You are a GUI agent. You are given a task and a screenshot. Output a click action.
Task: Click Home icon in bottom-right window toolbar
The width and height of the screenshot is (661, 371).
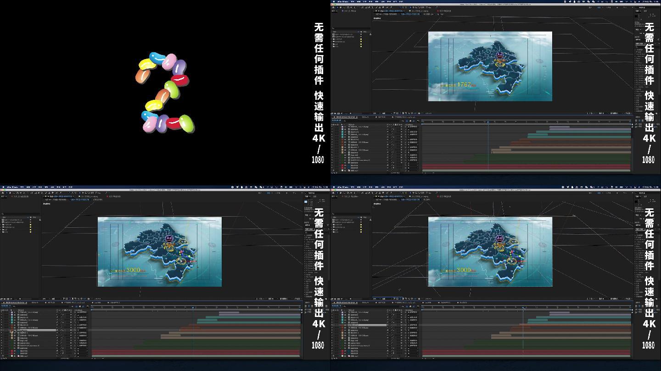coord(333,193)
